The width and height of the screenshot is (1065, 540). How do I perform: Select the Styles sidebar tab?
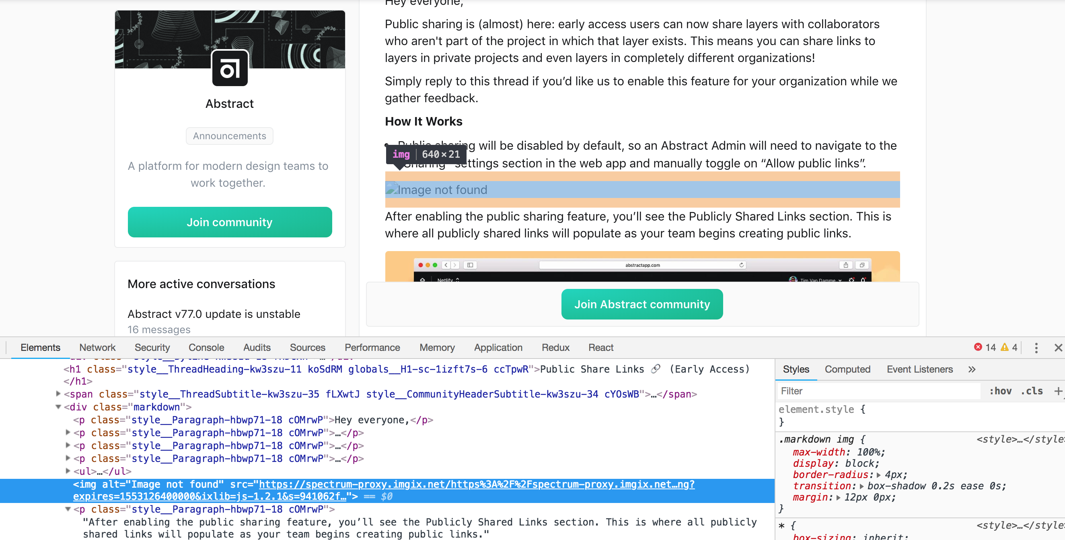coord(796,369)
